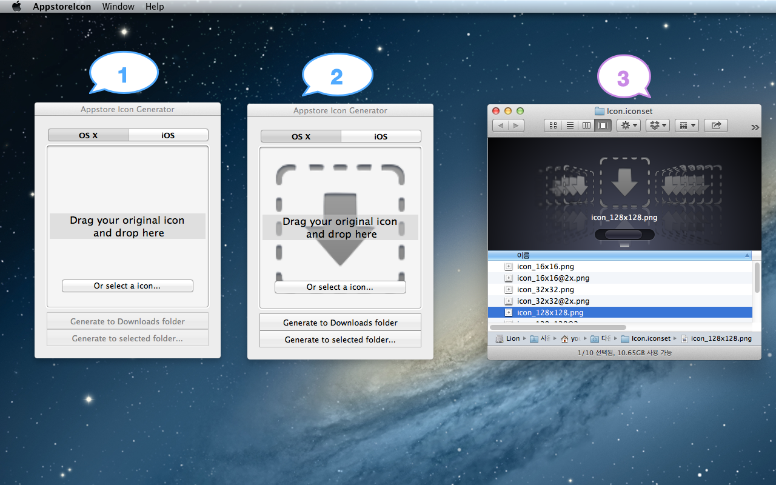Click the greyed-out 'Generate to Downloads folder' button
The height and width of the screenshot is (485, 776).
(x=127, y=321)
